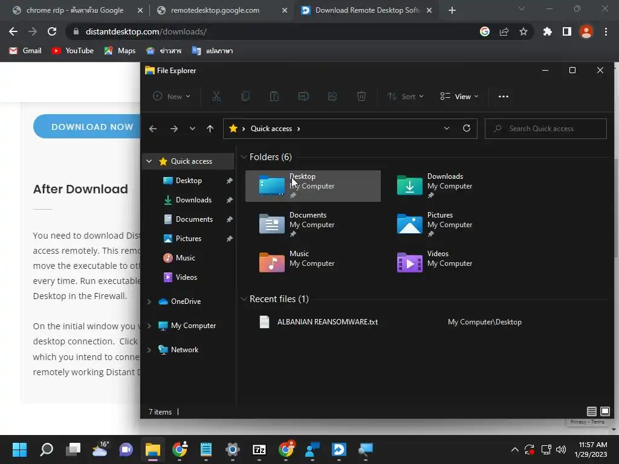Open the volume control in system tray
The width and height of the screenshot is (619, 464).
(561, 449)
